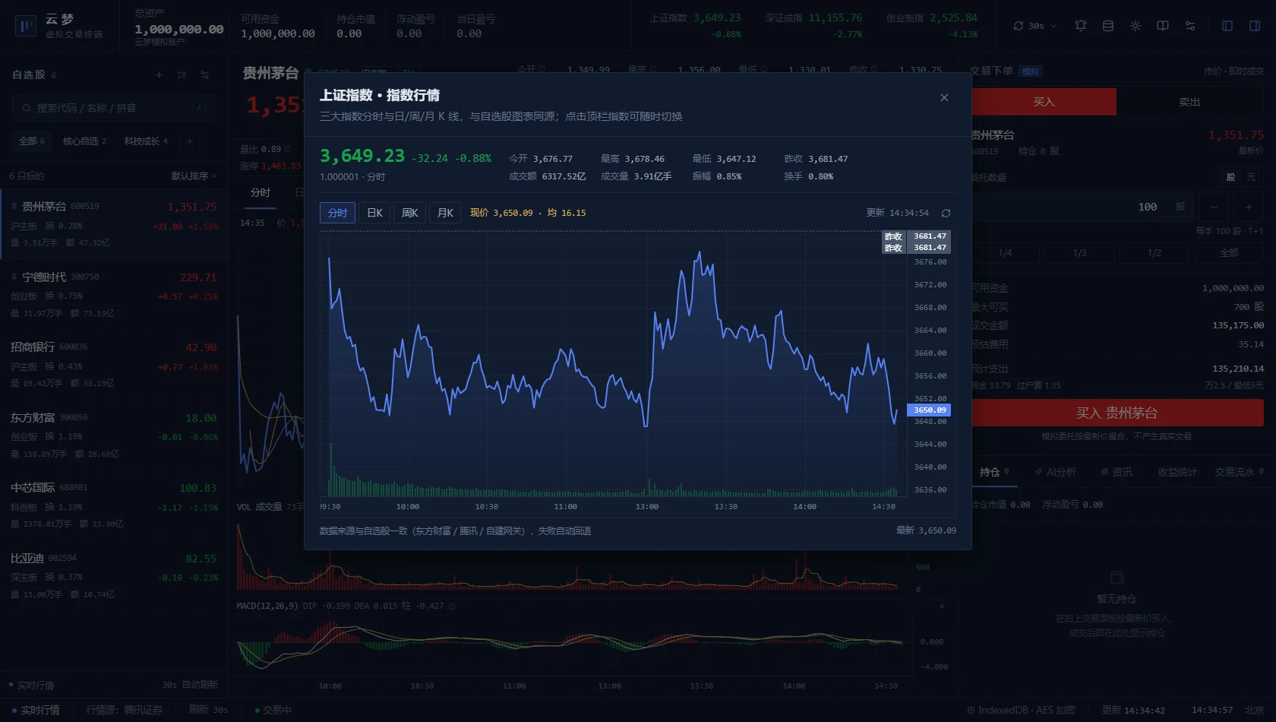Open the AI分析 tab in bottom panel
This screenshot has height=722, width=1276.
pos(1056,472)
